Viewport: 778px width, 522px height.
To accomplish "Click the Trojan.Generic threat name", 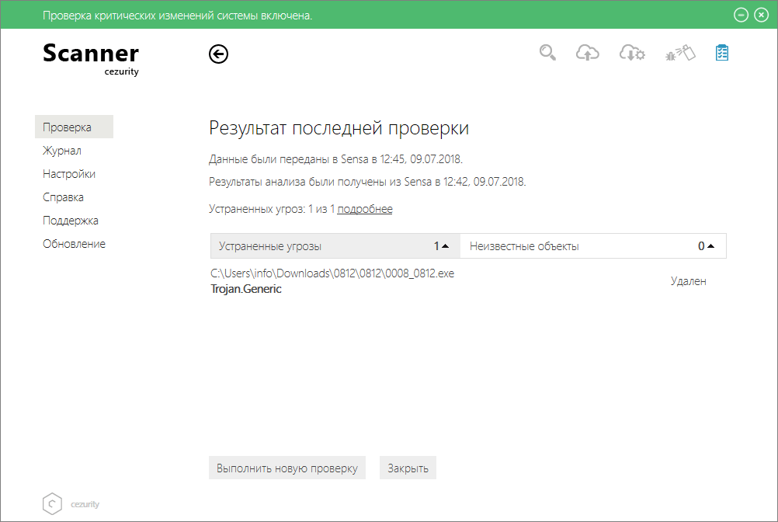I will pyautogui.click(x=246, y=289).
